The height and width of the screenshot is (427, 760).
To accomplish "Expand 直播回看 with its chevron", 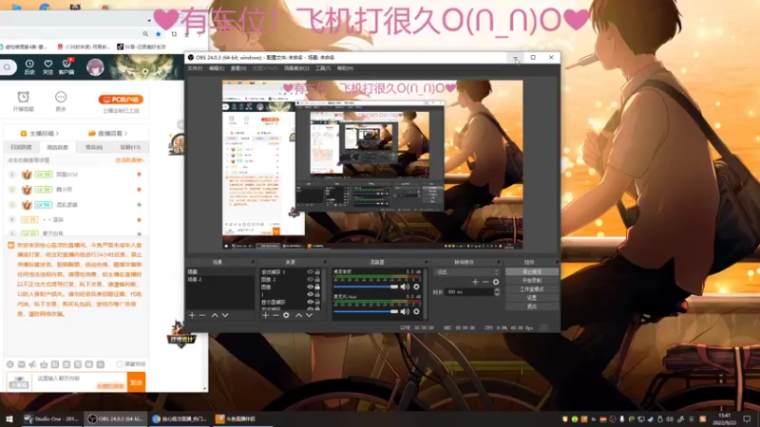I will tap(126, 133).
